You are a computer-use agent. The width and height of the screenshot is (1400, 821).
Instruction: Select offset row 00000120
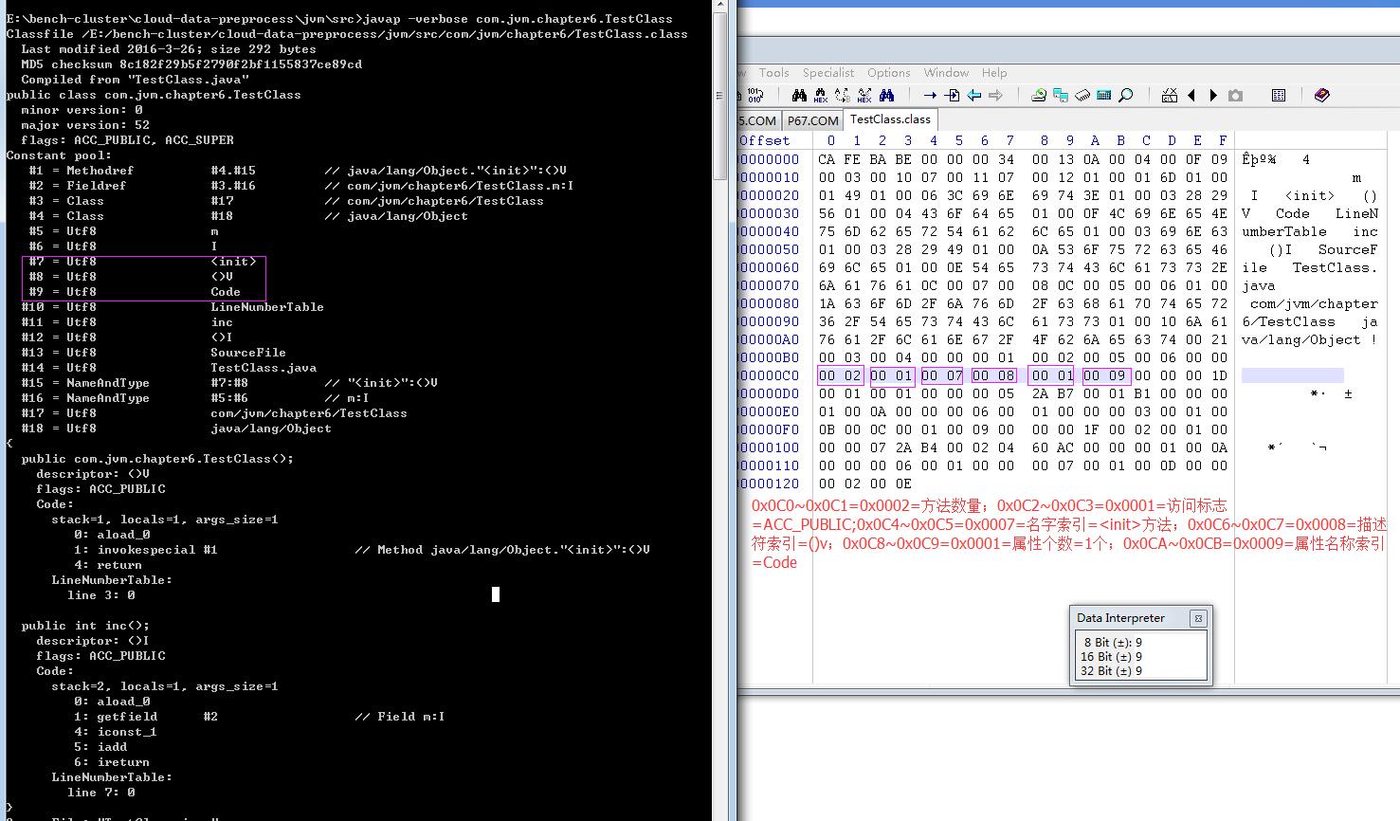(x=770, y=483)
